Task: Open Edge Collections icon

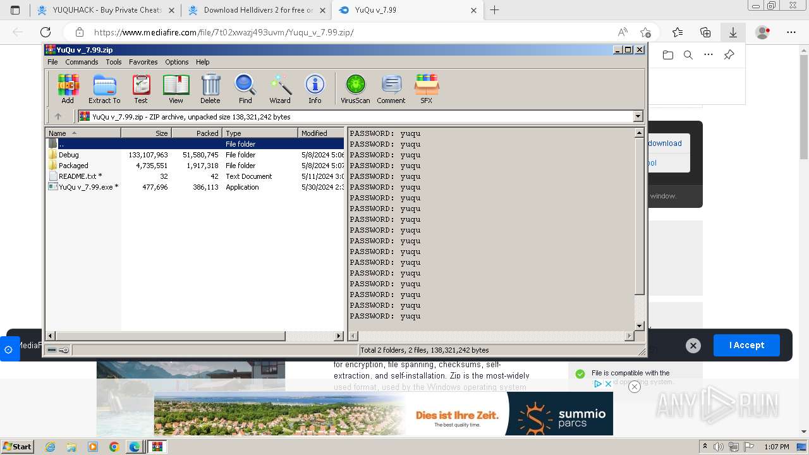Action: point(705,32)
